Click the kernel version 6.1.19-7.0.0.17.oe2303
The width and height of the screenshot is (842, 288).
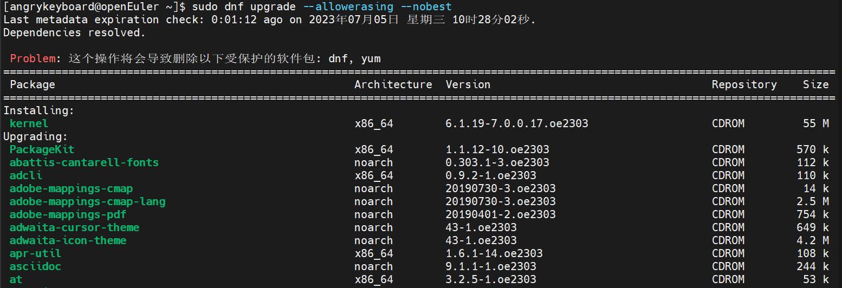516,123
